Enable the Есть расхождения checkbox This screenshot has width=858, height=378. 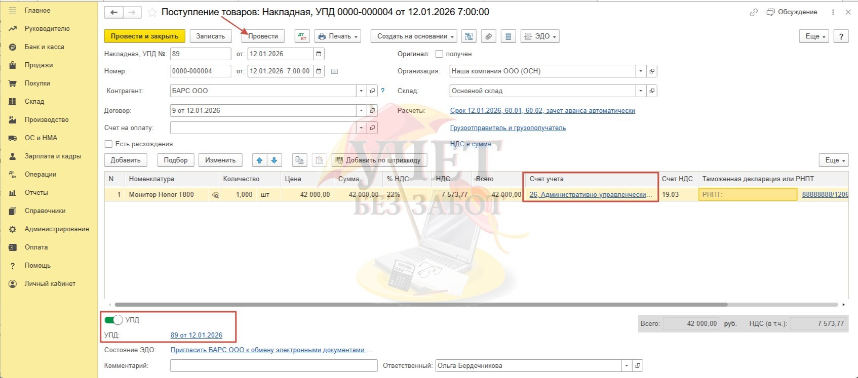(x=108, y=144)
